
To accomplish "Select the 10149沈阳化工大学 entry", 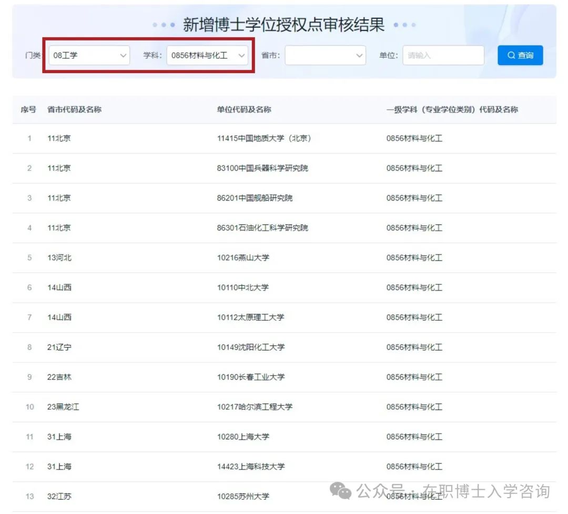I will tap(250, 347).
